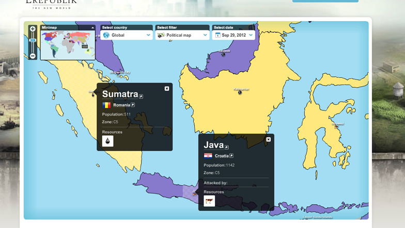Click the Croatia flag icon

click(208, 156)
